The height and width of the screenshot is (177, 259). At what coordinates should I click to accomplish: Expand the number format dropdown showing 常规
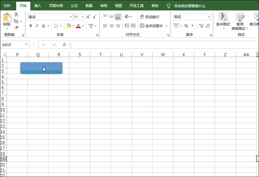209,17
